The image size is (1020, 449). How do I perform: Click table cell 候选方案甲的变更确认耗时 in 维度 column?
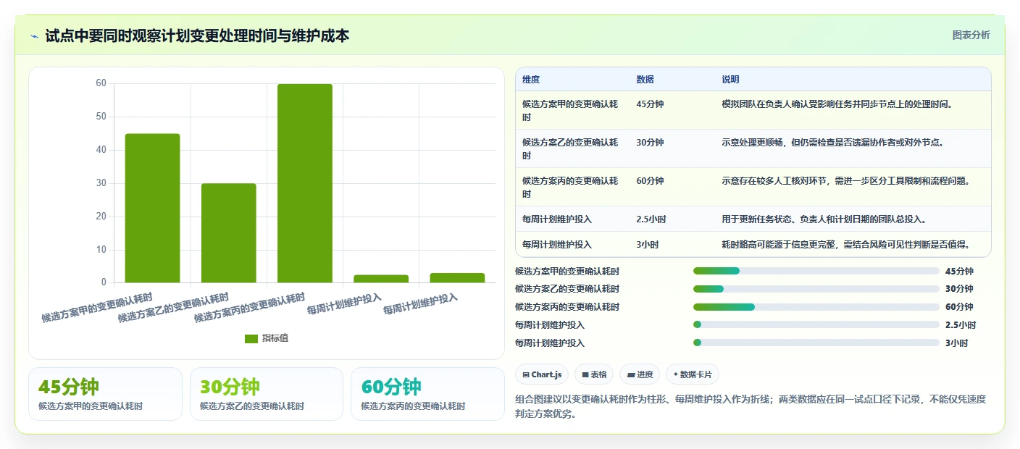(x=570, y=110)
